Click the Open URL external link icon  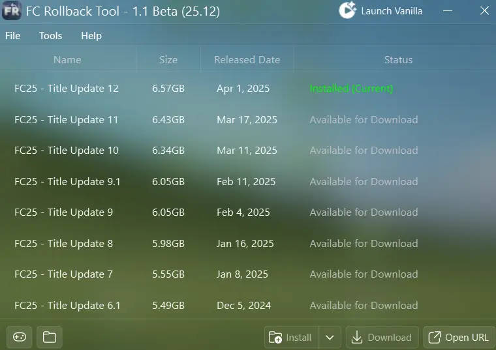click(x=434, y=338)
